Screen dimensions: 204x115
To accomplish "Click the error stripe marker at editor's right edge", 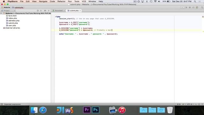I will pyautogui.click(x=203, y=31).
